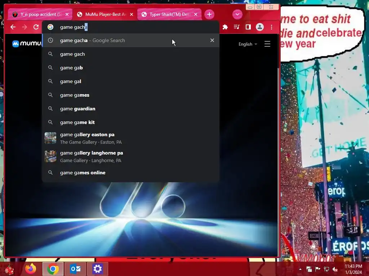Image resolution: width=369 pixels, height=276 pixels.
Task: Open a new tab with plus button
Action: [209, 14]
